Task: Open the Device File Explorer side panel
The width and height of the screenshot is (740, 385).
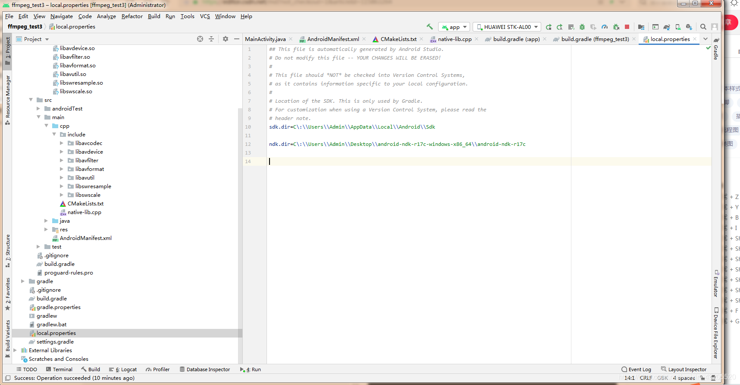Action: [716, 333]
